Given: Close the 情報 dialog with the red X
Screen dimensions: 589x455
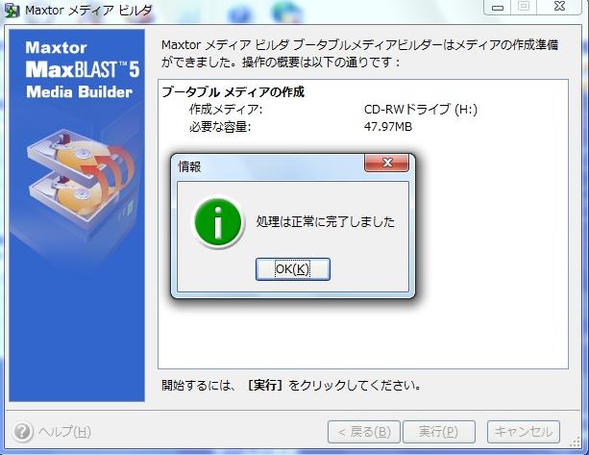Looking at the screenshot, I should tap(386, 163).
